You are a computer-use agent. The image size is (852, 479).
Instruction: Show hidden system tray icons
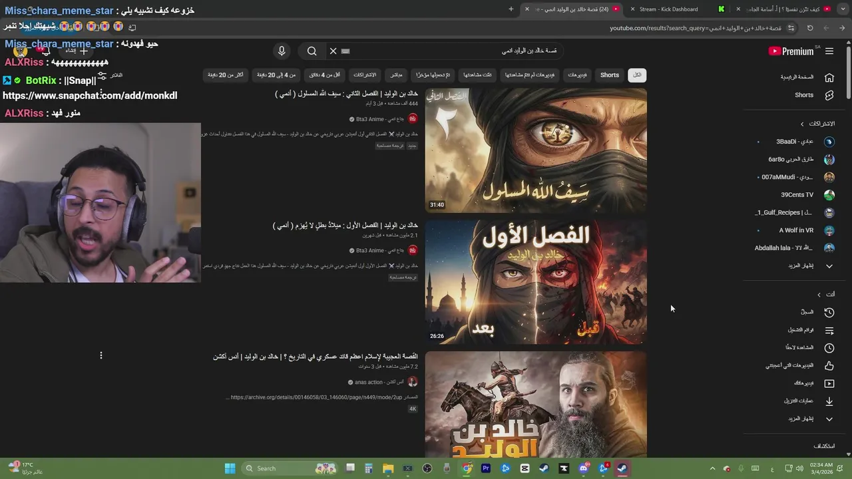coord(712,468)
